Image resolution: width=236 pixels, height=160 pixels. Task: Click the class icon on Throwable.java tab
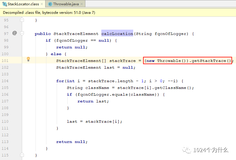[x=50, y=4]
